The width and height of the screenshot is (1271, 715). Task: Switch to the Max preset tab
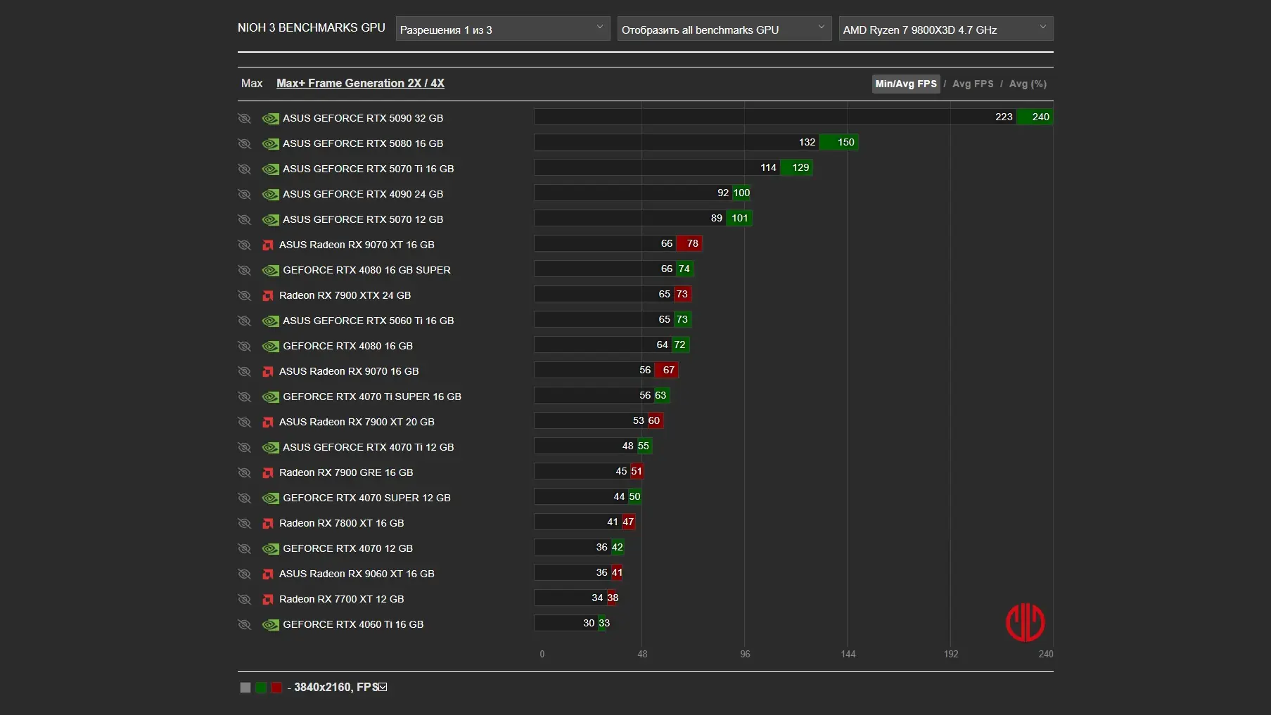pos(252,83)
